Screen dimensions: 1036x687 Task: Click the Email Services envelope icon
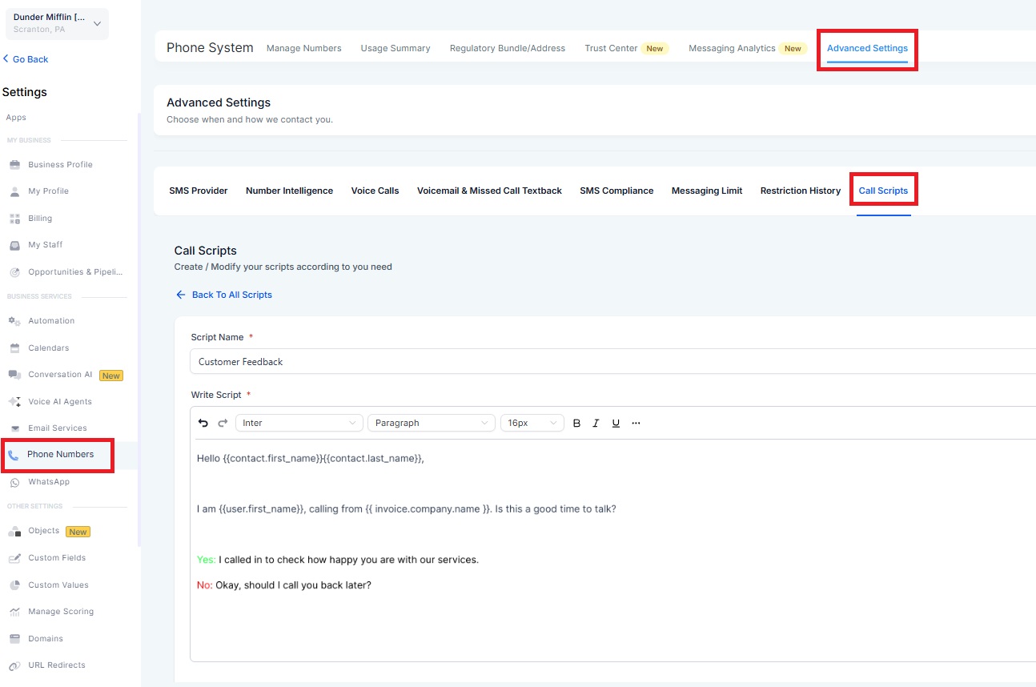(x=14, y=428)
